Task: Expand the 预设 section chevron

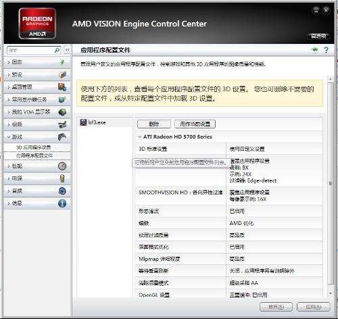Action: point(9,75)
